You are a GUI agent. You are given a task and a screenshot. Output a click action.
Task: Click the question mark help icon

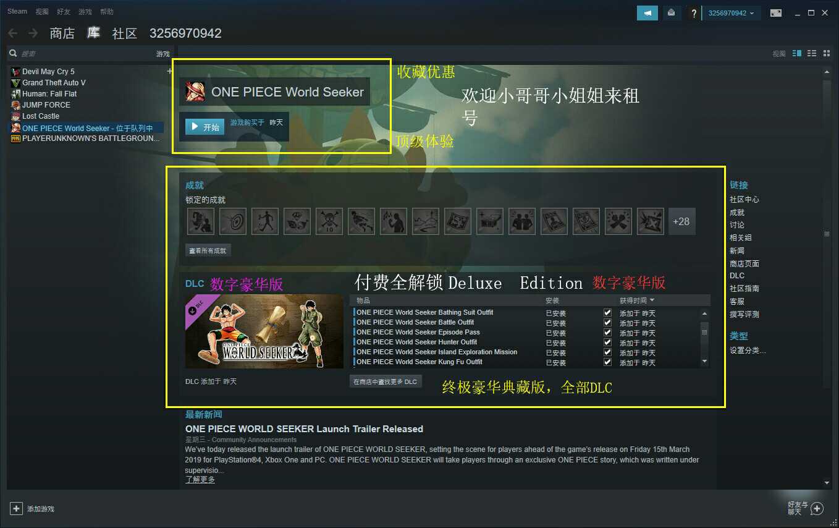click(694, 13)
